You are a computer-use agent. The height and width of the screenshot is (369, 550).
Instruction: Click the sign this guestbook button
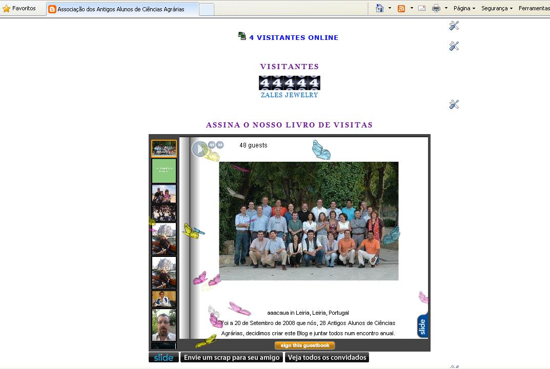304,345
